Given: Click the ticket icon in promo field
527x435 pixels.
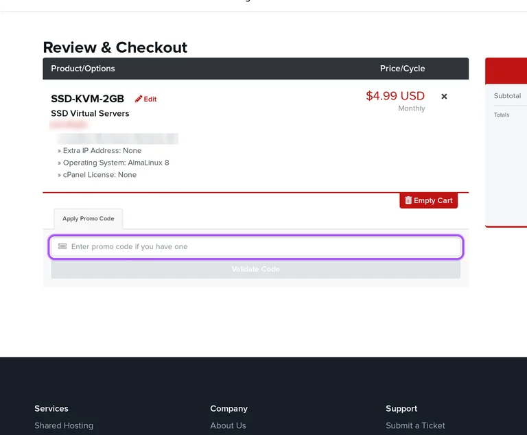Looking at the screenshot, I should (62, 246).
